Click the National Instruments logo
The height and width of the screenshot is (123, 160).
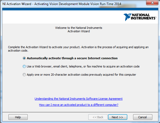(140, 17)
